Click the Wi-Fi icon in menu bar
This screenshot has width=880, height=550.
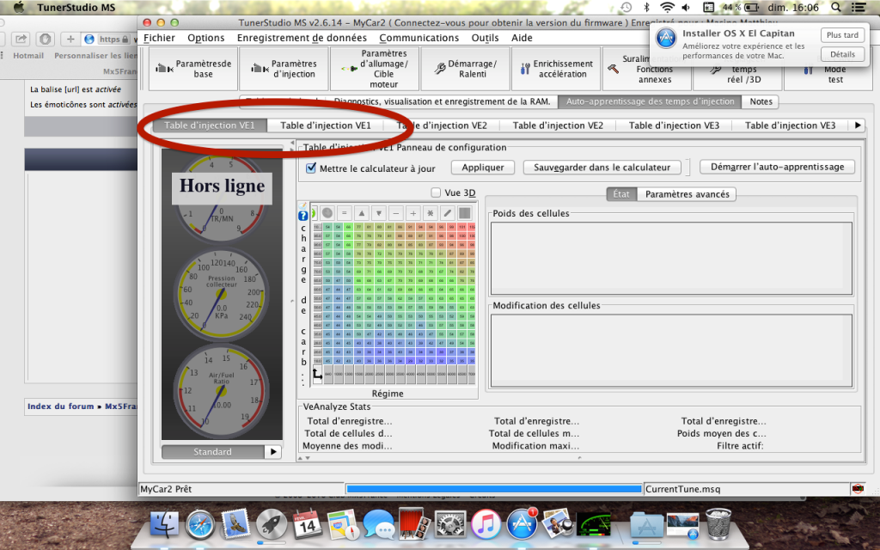[667, 7]
